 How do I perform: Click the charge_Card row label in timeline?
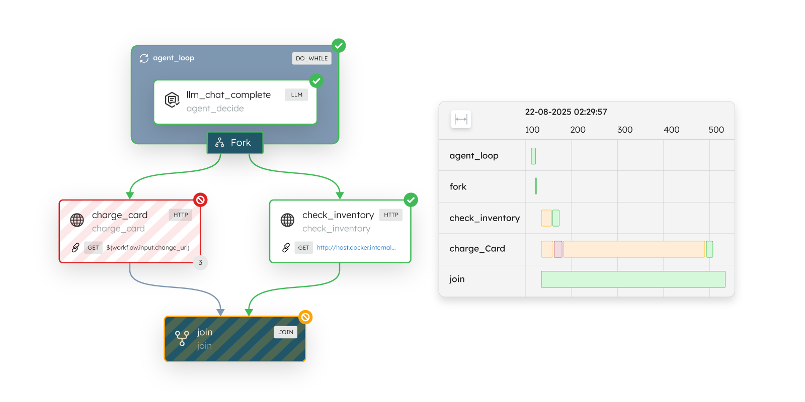point(477,249)
